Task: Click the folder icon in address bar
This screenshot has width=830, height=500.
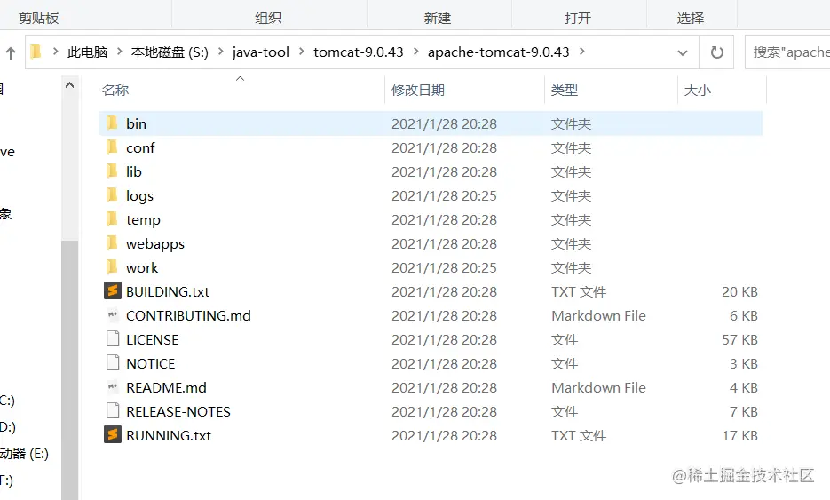Action: 36,52
